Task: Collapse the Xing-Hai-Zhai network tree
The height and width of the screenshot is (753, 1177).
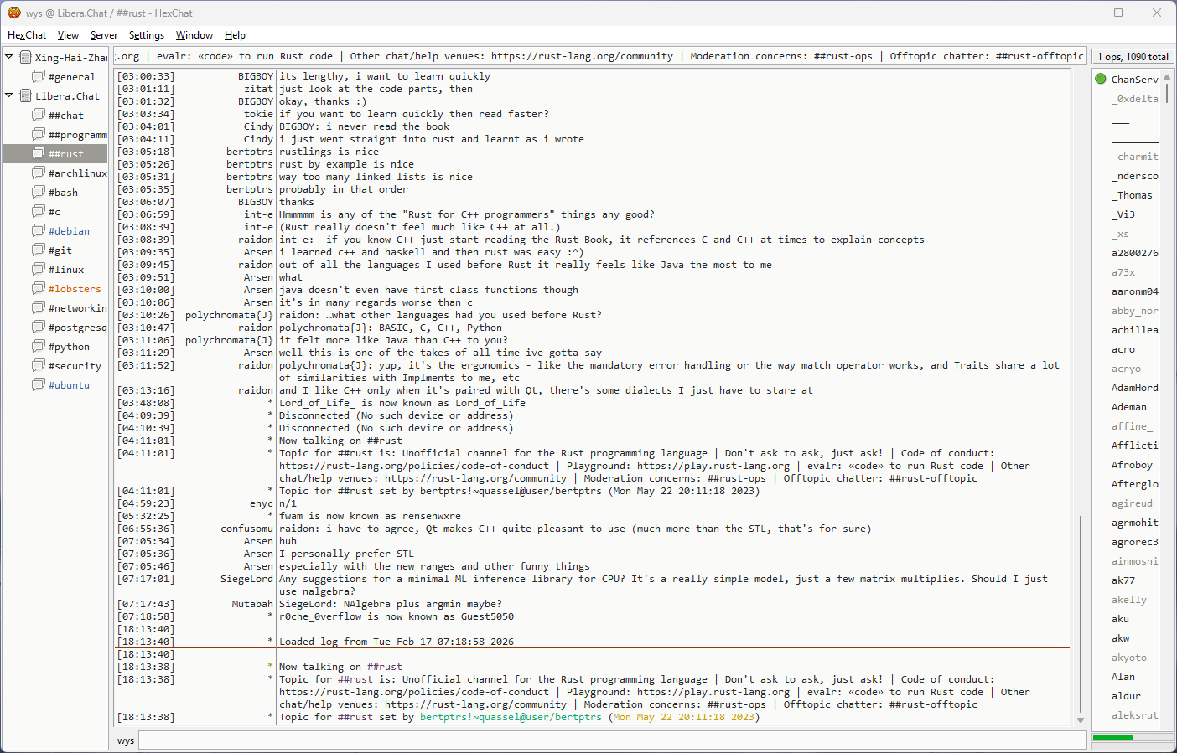Action: pyautogui.click(x=9, y=57)
